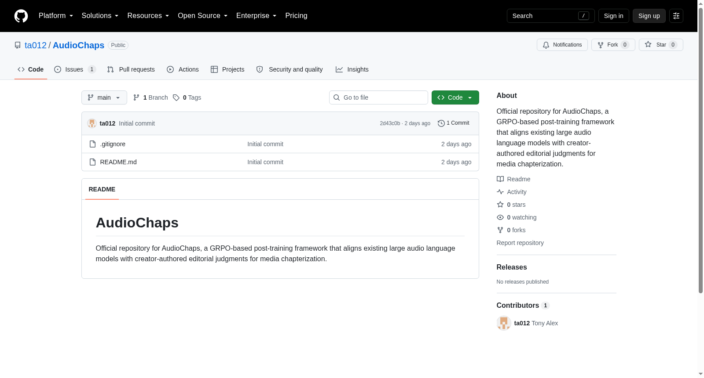Open the README.md file
This screenshot has width=704, height=378.
click(118, 162)
